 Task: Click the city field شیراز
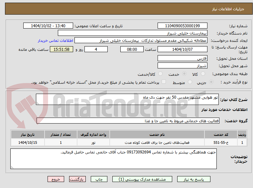(182, 66)
